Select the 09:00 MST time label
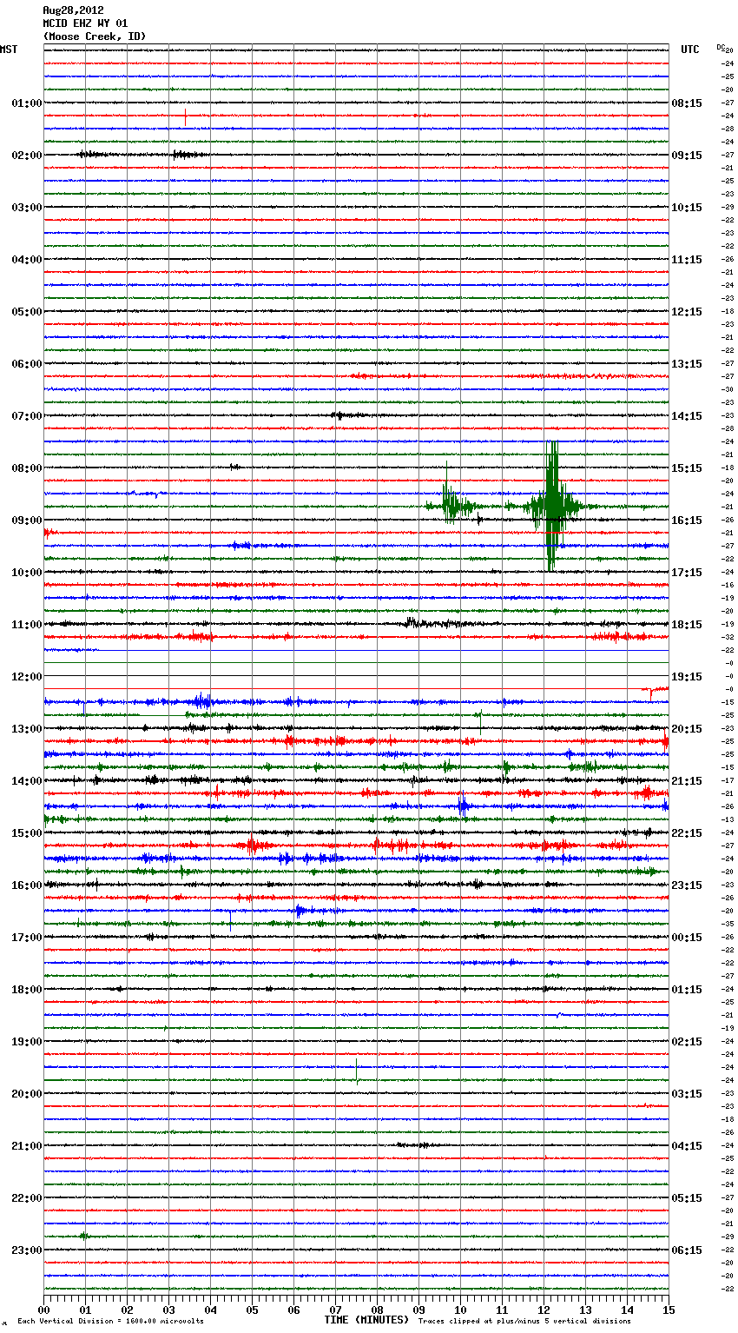This screenshot has height=1333, width=738. 27,521
